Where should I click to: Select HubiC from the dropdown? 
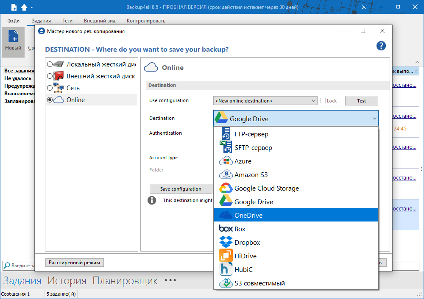(x=296, y=269)
